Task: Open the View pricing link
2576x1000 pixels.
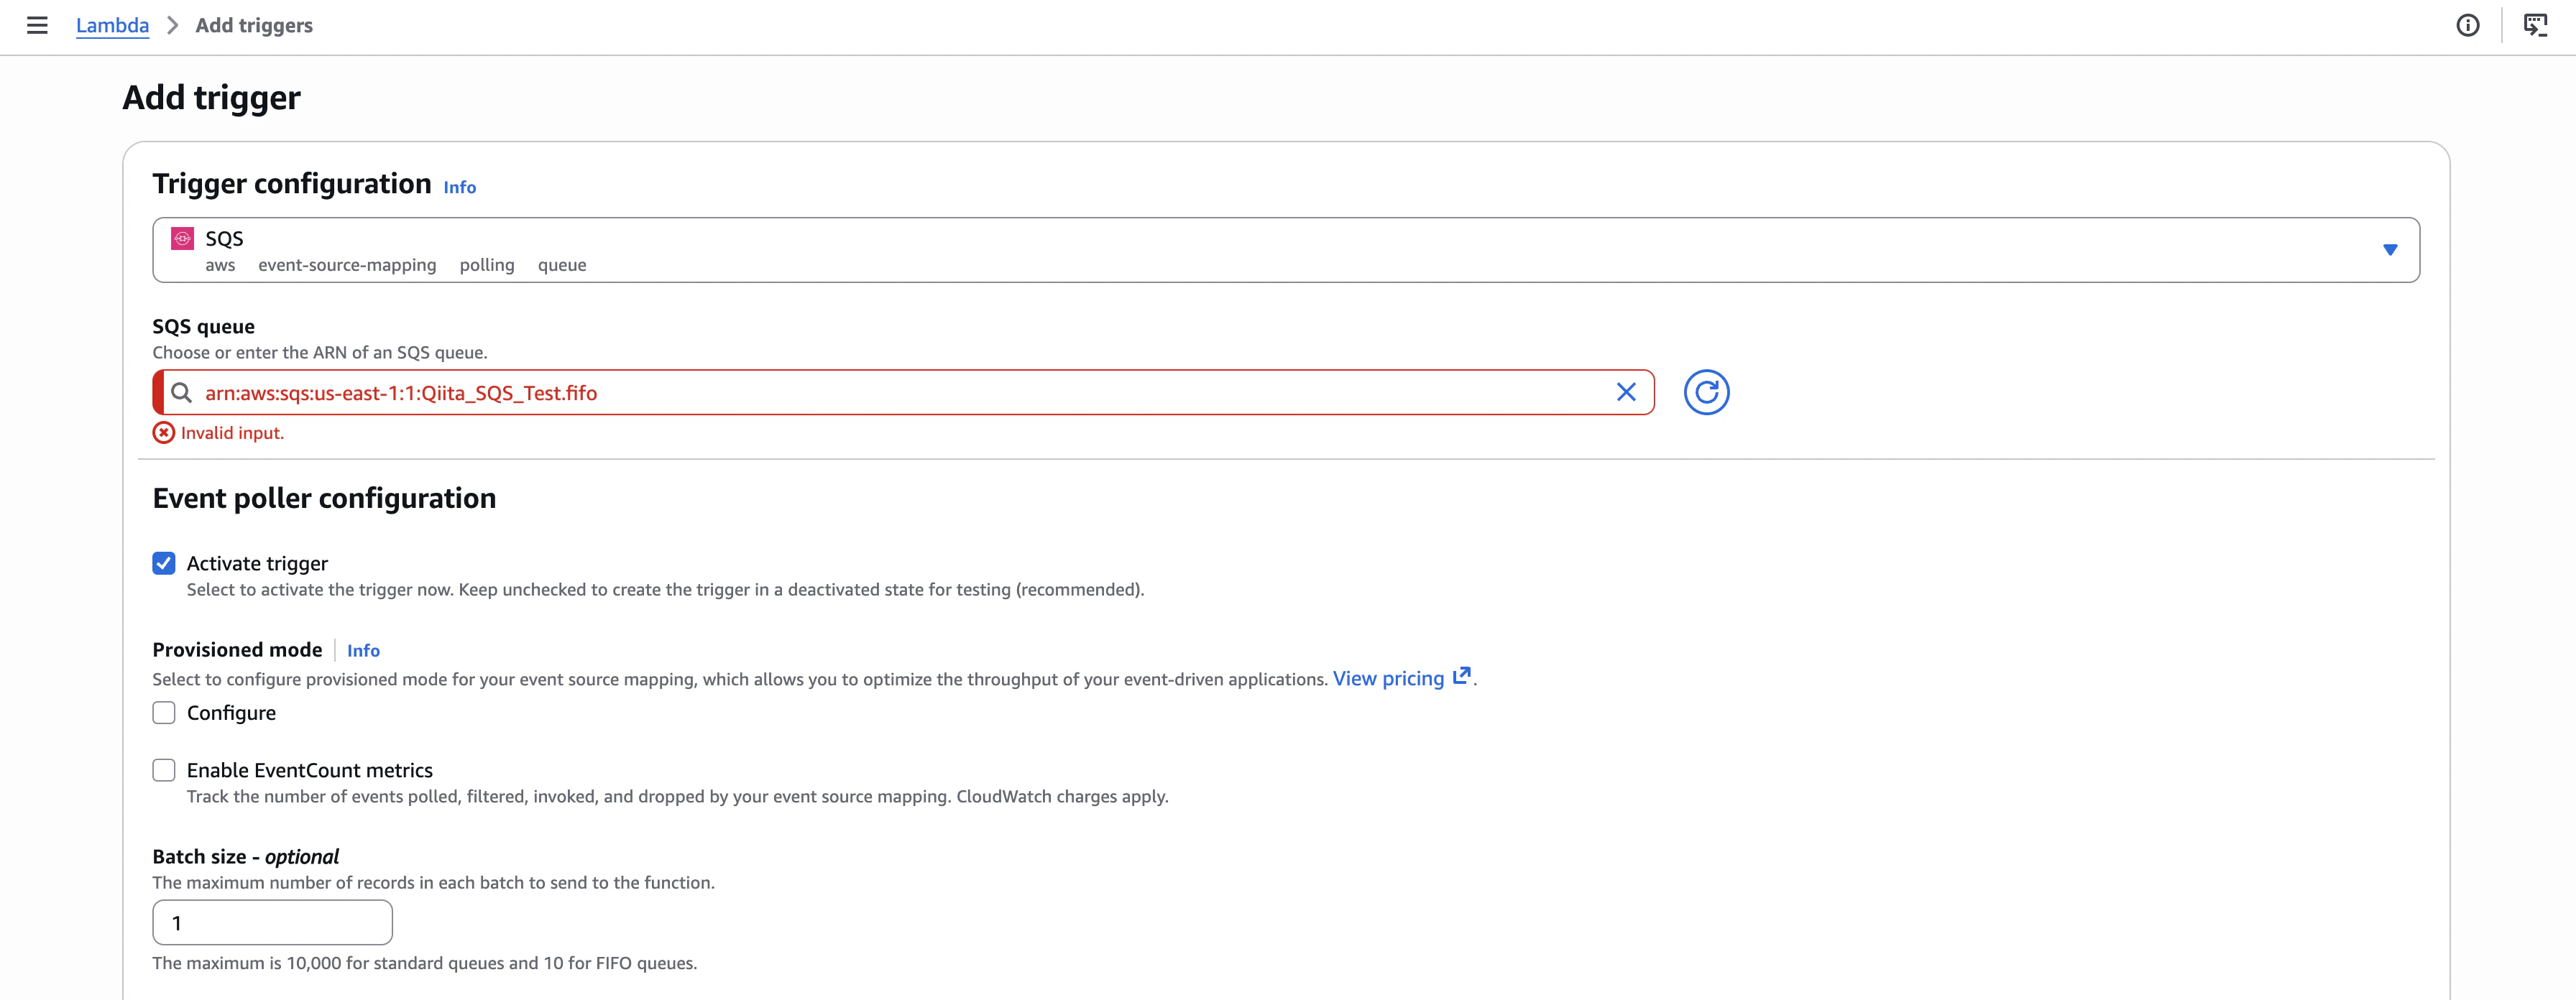Action: (1388, 678)
